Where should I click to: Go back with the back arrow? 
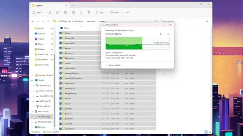point(33,21)
